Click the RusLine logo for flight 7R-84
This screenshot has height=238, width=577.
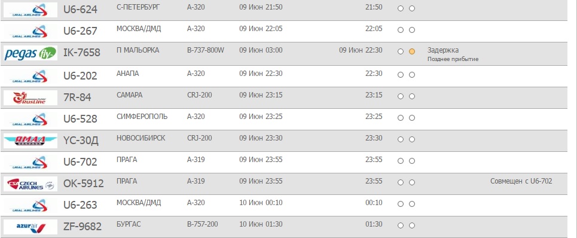point(30,97)
